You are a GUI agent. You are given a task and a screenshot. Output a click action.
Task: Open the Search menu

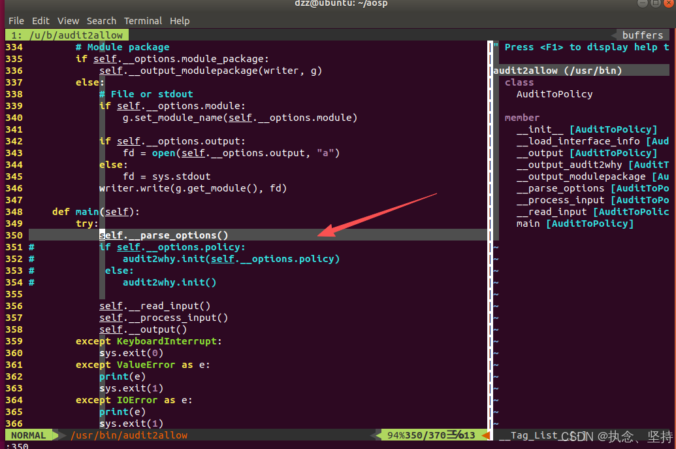pos(101,21)
